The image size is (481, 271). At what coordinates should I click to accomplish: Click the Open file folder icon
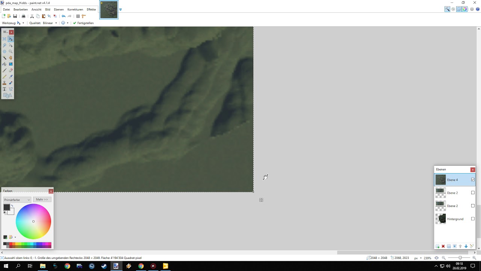click(9, 16)
